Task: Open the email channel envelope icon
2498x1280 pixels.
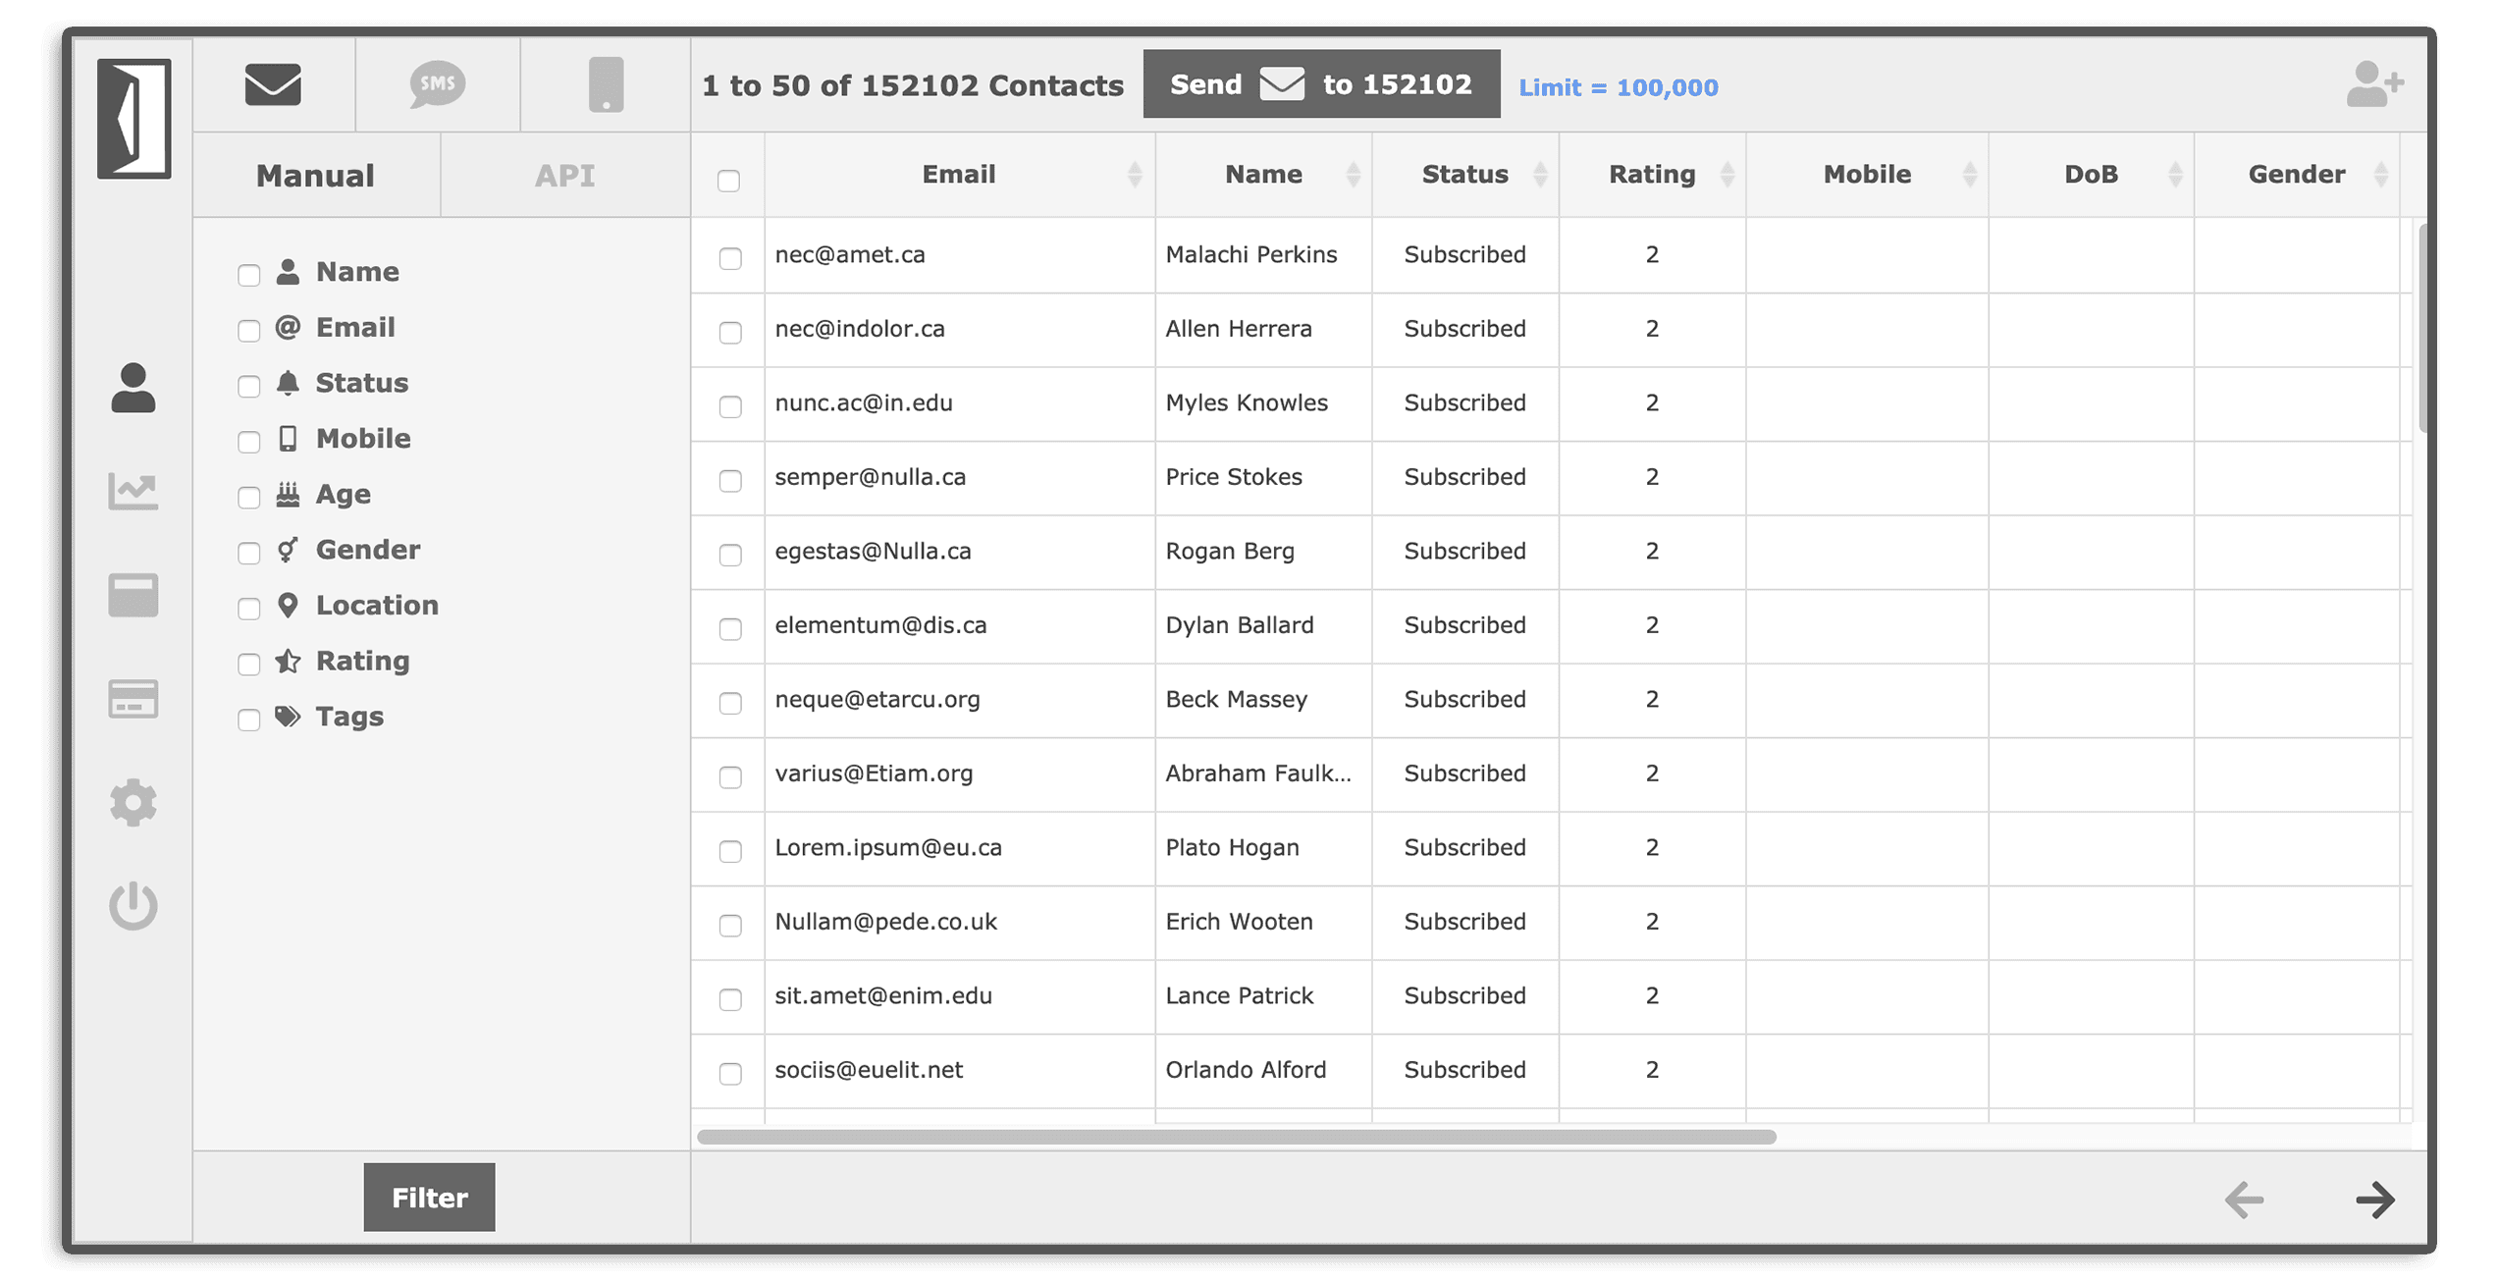Action: click(273, 84)
